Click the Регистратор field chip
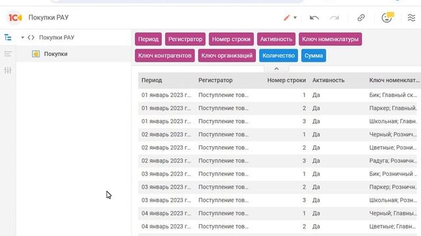 pos(186,39)
